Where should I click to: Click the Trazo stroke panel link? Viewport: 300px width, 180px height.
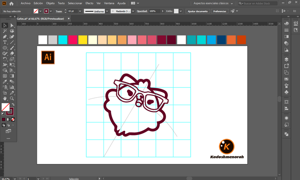[x=59, y=11]
